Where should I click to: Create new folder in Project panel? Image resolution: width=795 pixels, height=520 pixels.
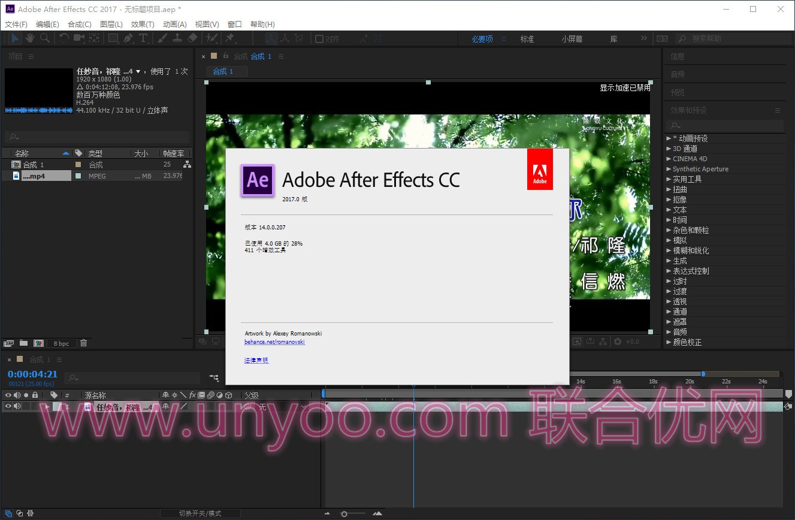[23, 343]
